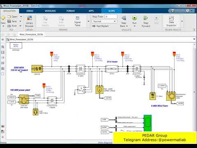Viewport: 197px width, 148px height.
Task: Click the '2000 MVA' annotation text
Action: 19,67
